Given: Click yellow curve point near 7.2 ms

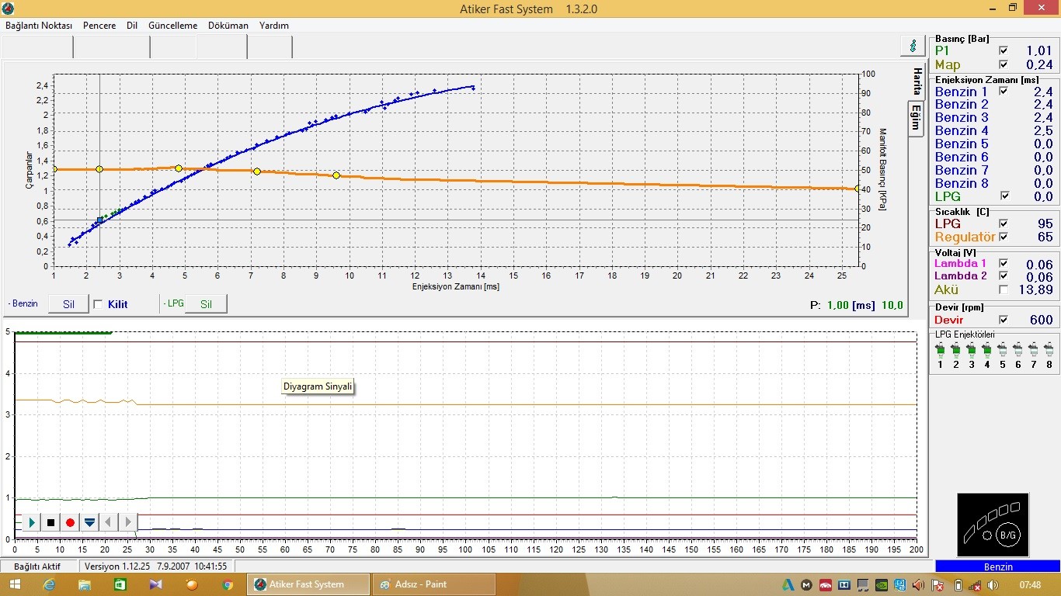Looking at the screenshot, I should click(x=257, y=172).
